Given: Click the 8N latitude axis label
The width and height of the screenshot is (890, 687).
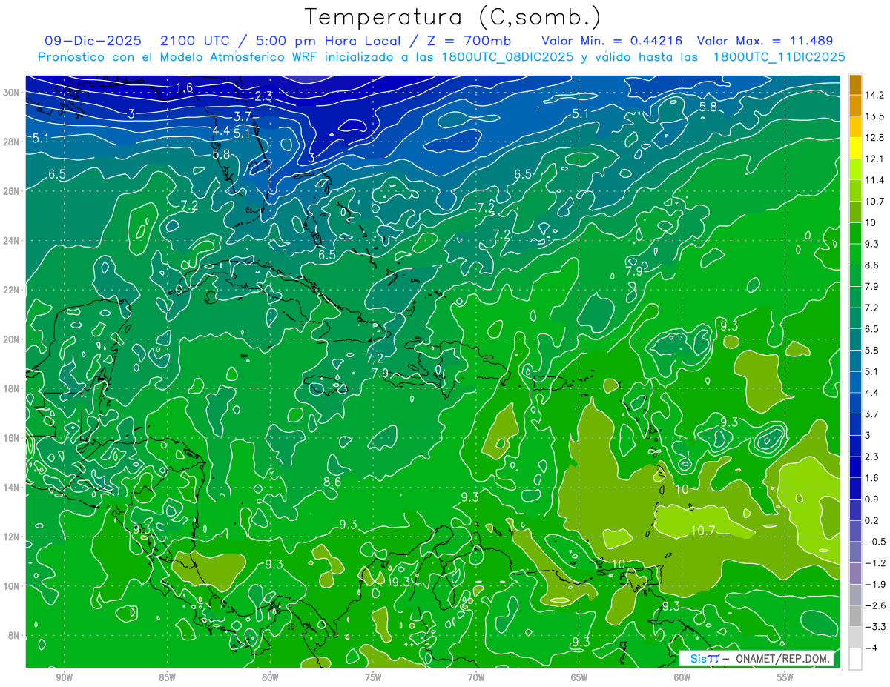Looking at the screenshot, I should (15, 635).
